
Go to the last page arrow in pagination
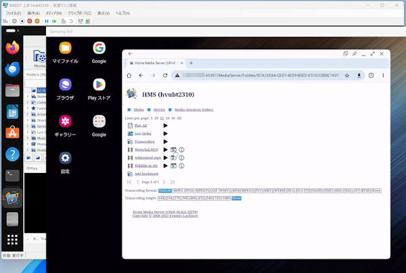[173, 182]
